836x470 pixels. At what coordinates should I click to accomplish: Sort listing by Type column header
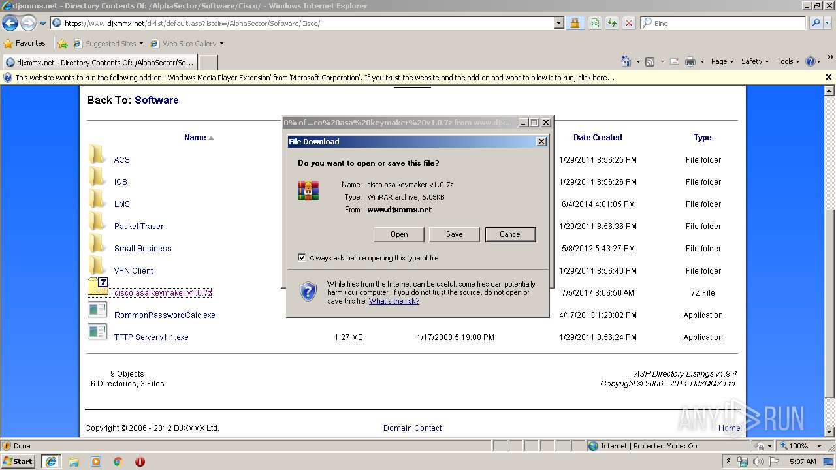(703, 138)
